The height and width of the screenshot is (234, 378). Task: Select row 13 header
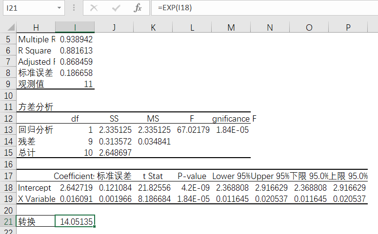pos(8,130)
